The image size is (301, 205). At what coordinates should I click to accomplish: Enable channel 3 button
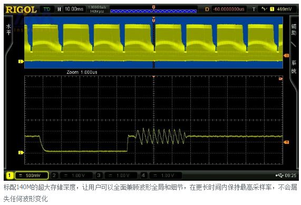(x=99, y=175)
